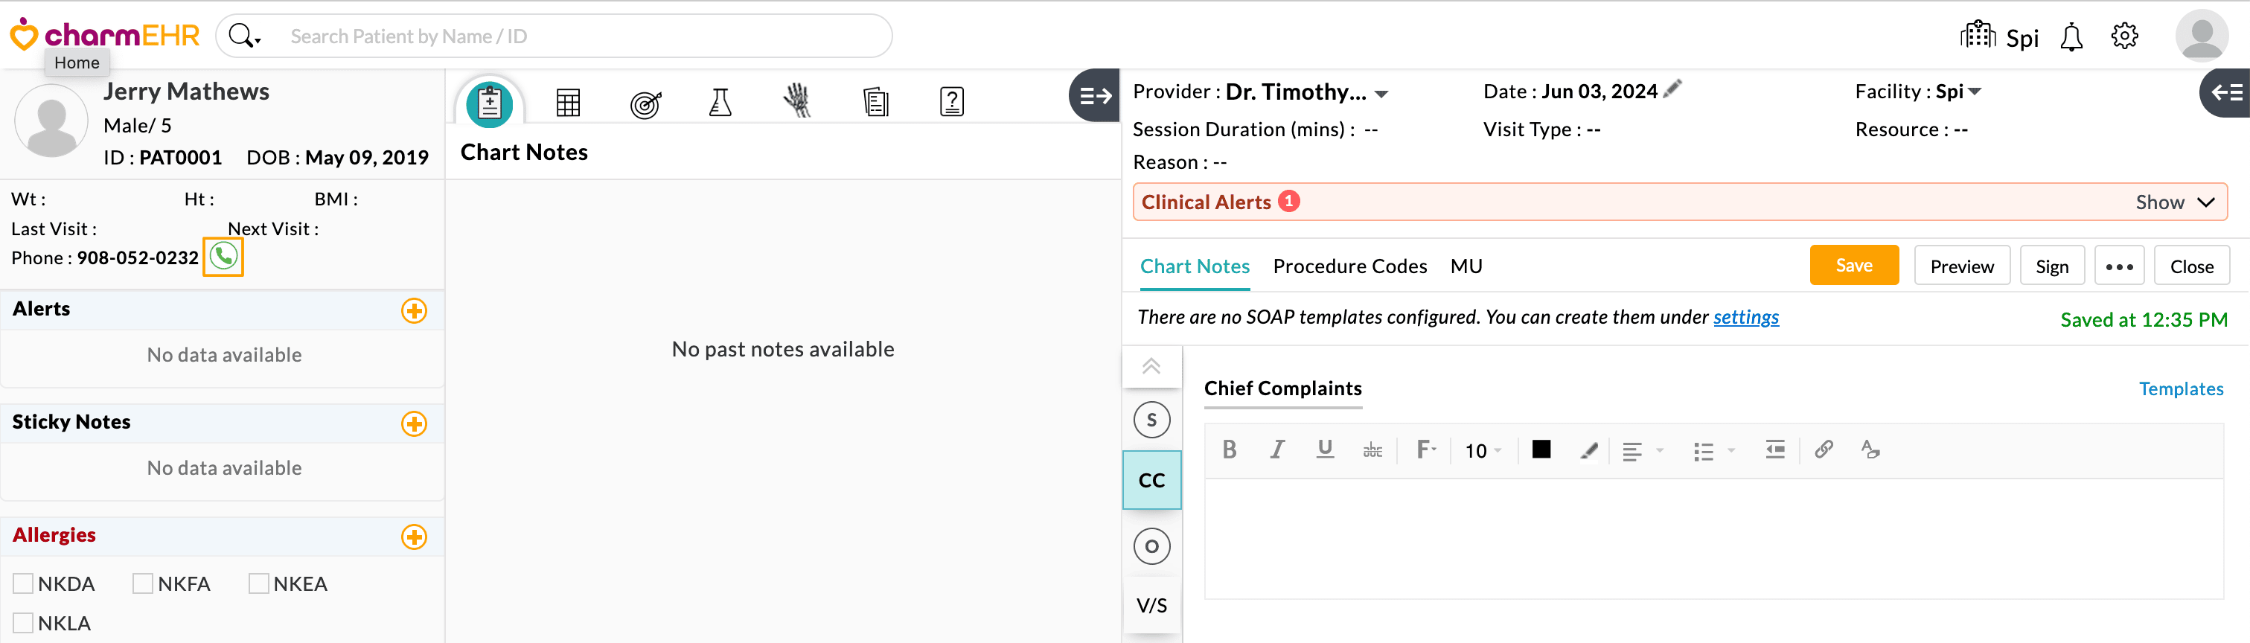Check the NKFA allergy checkbox
The width and height of the screenshot is (2250, 643).
[142, 583]
